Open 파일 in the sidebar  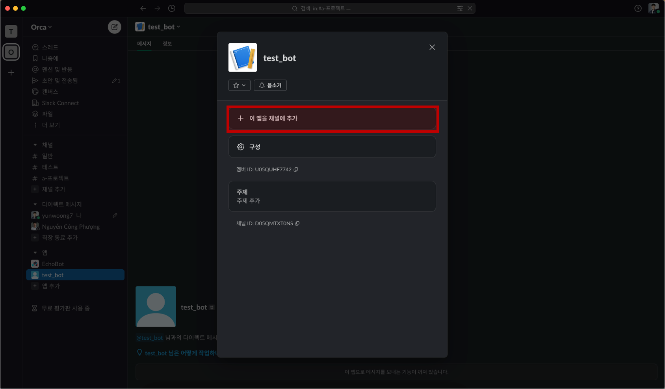pyautogui.click(x=76, y=114)
